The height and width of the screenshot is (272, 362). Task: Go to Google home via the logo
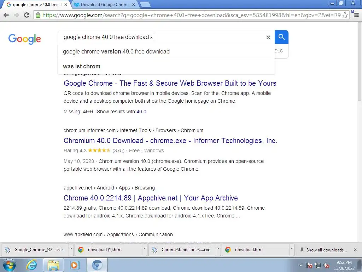[x=25, y=39]
